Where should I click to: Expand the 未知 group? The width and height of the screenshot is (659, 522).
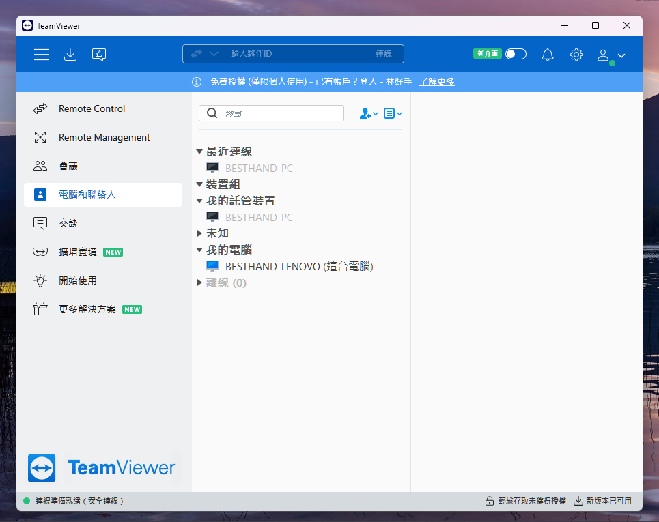[x=199, y=233]
